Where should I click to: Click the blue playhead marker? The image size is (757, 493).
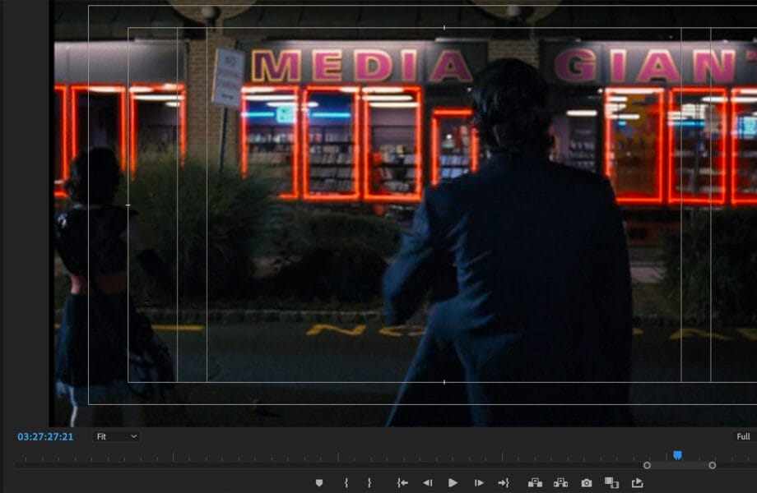click(x=677, y=455)
